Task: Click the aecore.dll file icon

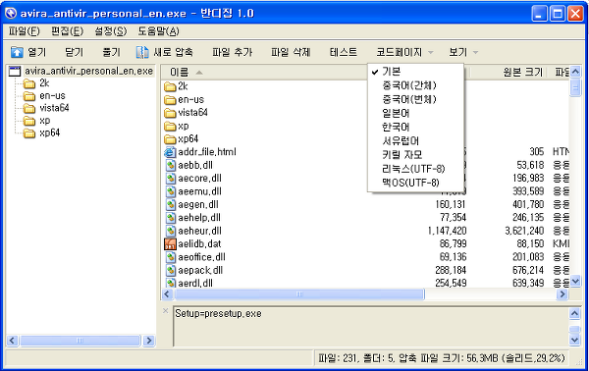Action: pos(171,179)
